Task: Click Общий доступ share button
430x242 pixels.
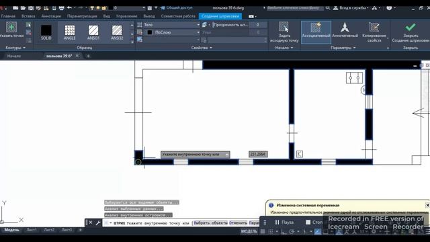Action: point(177,7)
